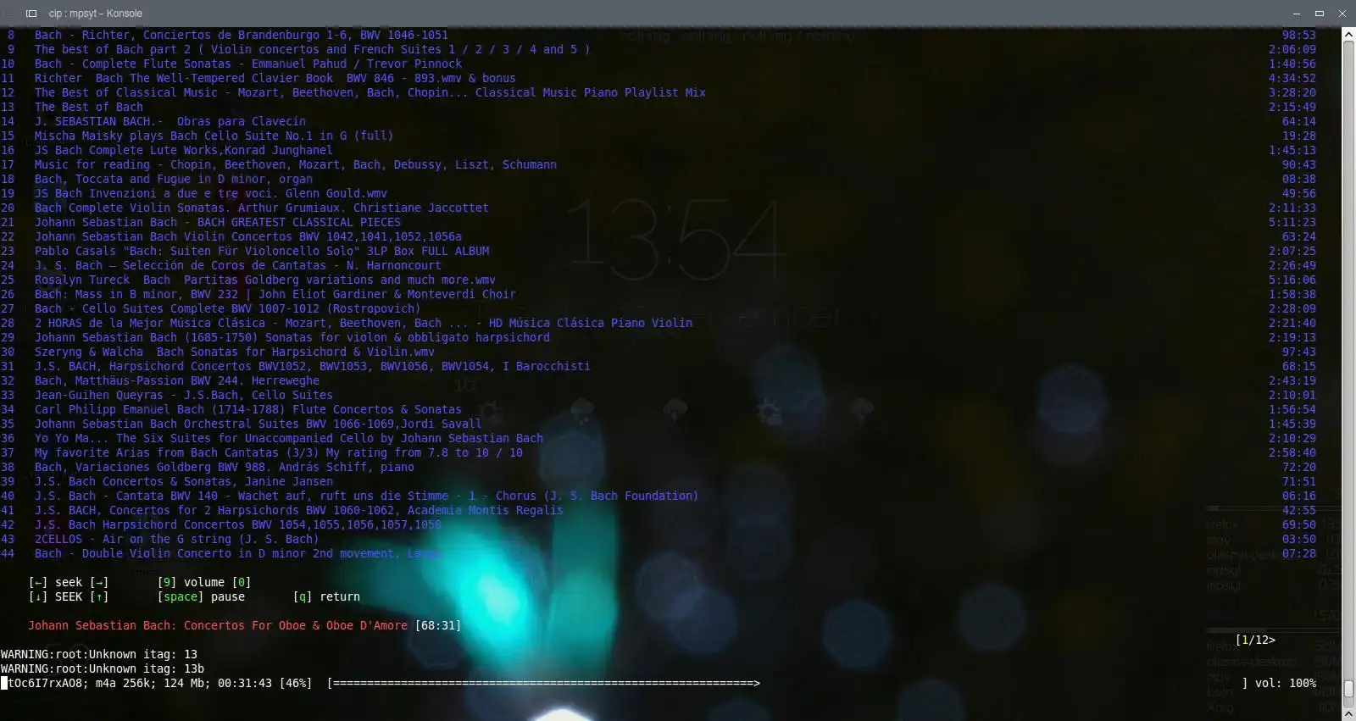The height and width of the screenshot is (721, 1356).
Task: Minimize the Konsole window
Action: 1296,14
